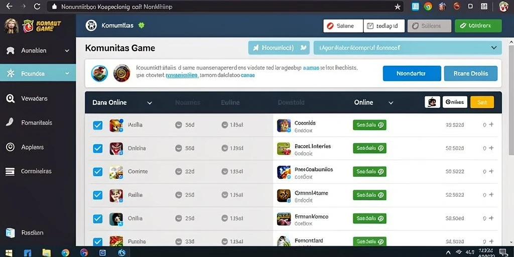
Task: Select Fomaniteals in the sidebar menu
Action: coord(37,122)
